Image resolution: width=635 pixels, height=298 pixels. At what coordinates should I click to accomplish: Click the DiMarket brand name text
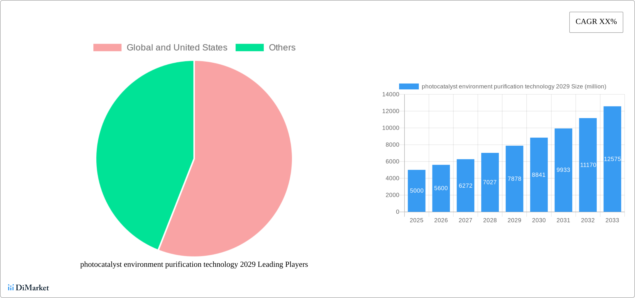(32, 288)
